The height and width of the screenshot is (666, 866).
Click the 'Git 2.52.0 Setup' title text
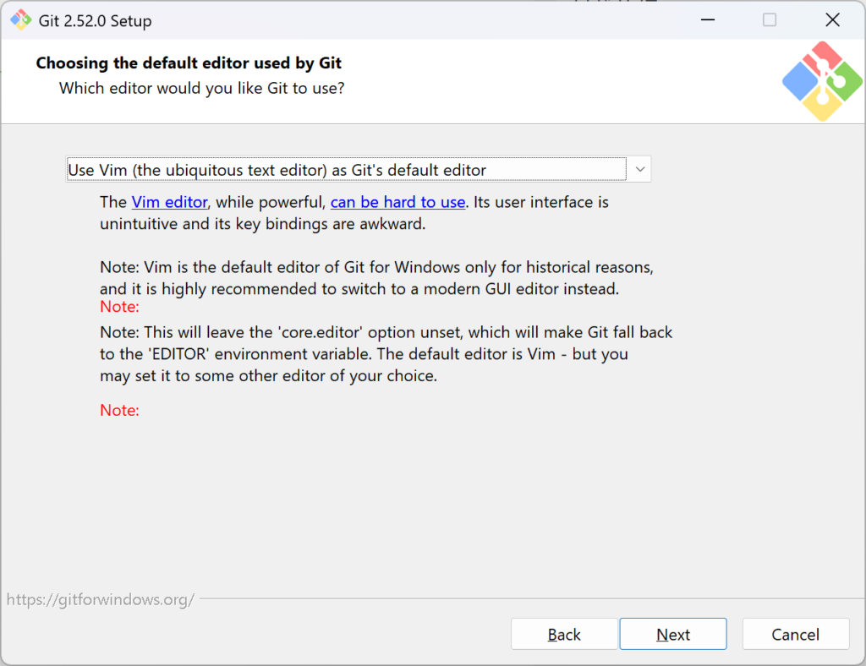[x=96, y=21]
